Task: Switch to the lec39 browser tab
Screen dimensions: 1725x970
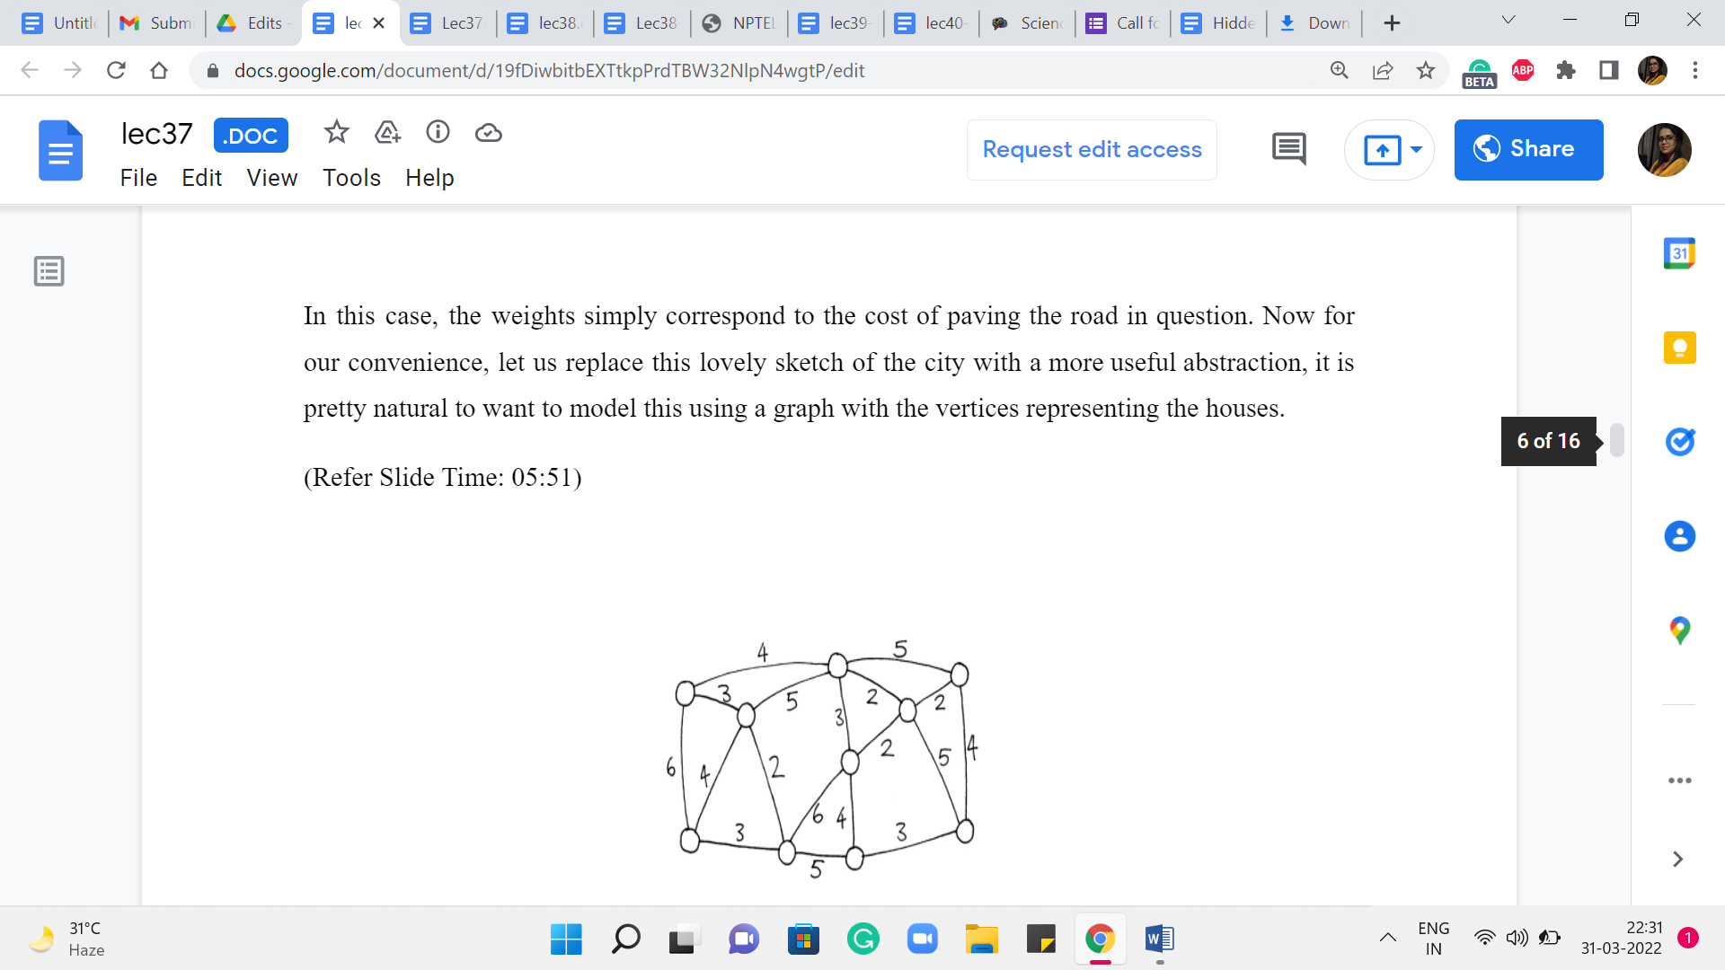Action: click(x=836, y=23)
